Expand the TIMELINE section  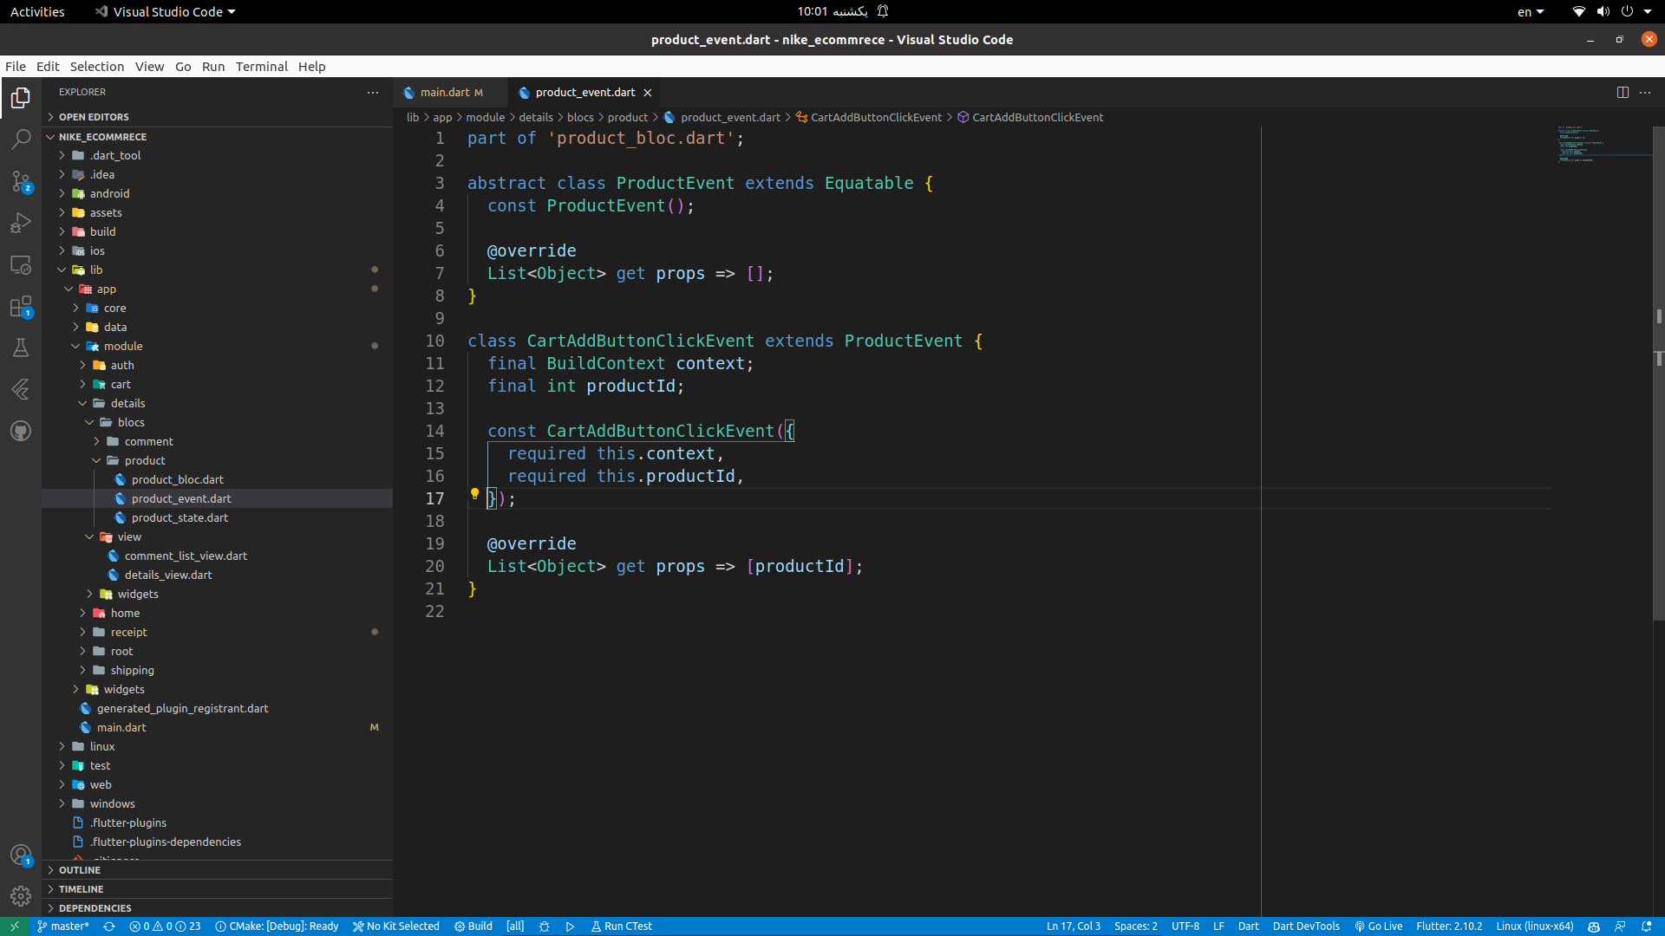point(217,889)
